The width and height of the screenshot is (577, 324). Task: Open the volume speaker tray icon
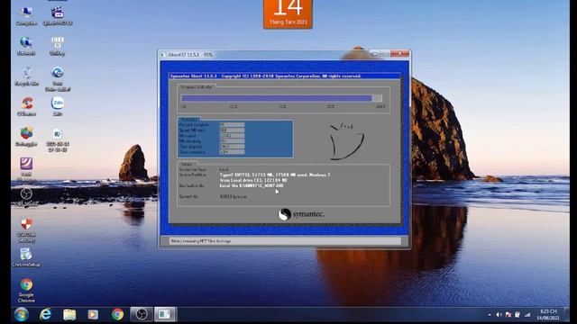(x=499, y=315)
